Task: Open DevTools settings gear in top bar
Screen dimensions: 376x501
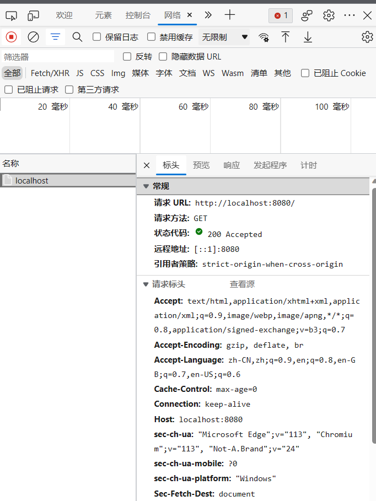Action: tap(329, 15)
